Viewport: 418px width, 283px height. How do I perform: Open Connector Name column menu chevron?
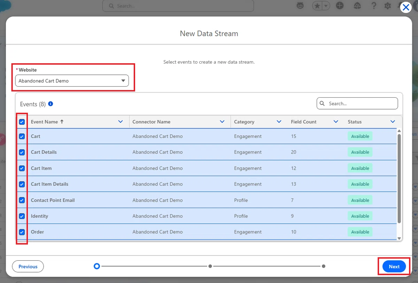pos(222,122)
